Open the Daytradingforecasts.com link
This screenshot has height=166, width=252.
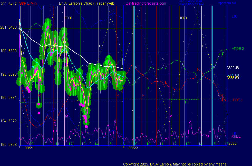146,4
